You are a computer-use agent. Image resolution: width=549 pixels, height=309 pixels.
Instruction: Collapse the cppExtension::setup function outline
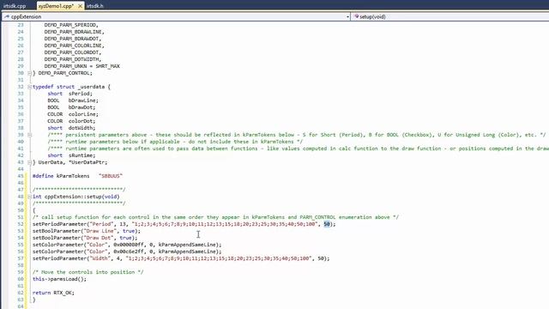(29, 197)
